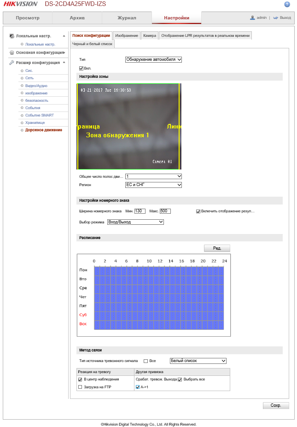The width and height of the screenshot is (297, 427).
Task: Switch to Изображение tab
Action: (127, 35)
